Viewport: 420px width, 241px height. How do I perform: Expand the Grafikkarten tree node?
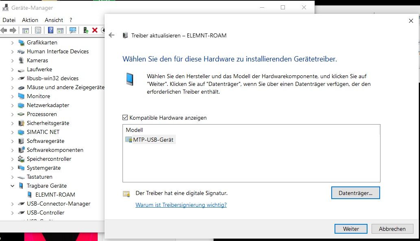pyautogui.click(x=12, y=43)
